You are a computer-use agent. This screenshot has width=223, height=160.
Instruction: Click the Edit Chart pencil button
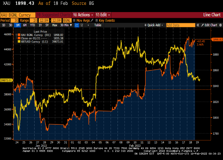coord(209,25)
